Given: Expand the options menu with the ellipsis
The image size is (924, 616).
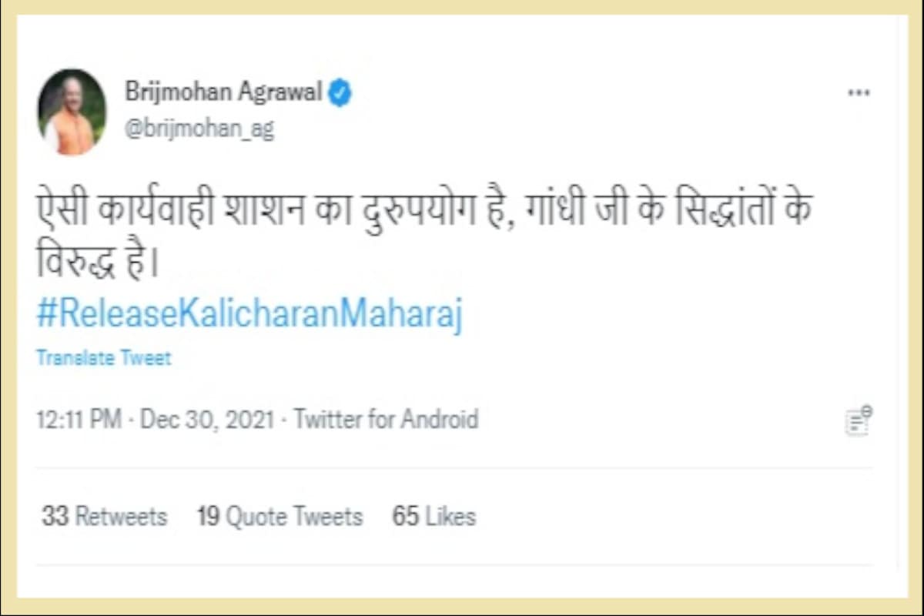Looking at the screenshot, I should [x=859, y=92].
